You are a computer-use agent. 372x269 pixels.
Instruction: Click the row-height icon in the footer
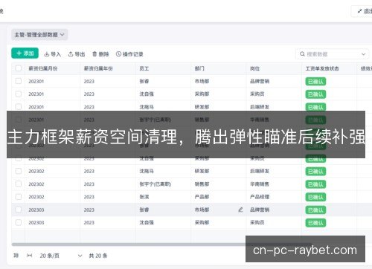16,256
